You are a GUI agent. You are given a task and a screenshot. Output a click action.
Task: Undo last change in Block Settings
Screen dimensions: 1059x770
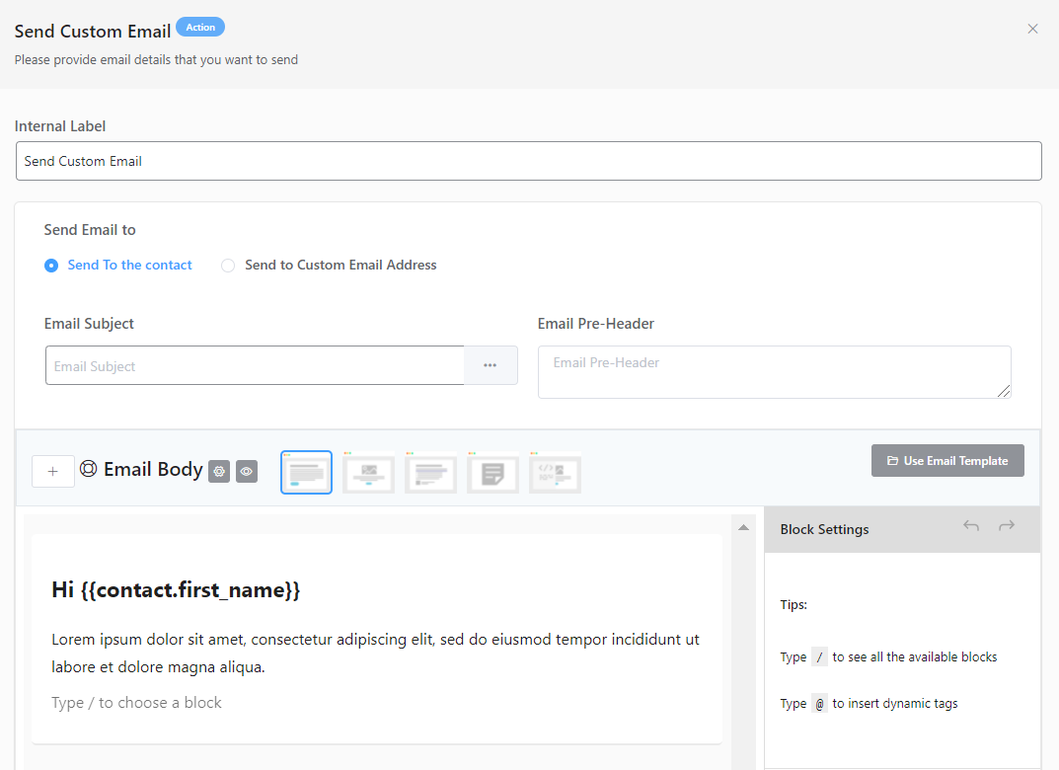[971, 525]
